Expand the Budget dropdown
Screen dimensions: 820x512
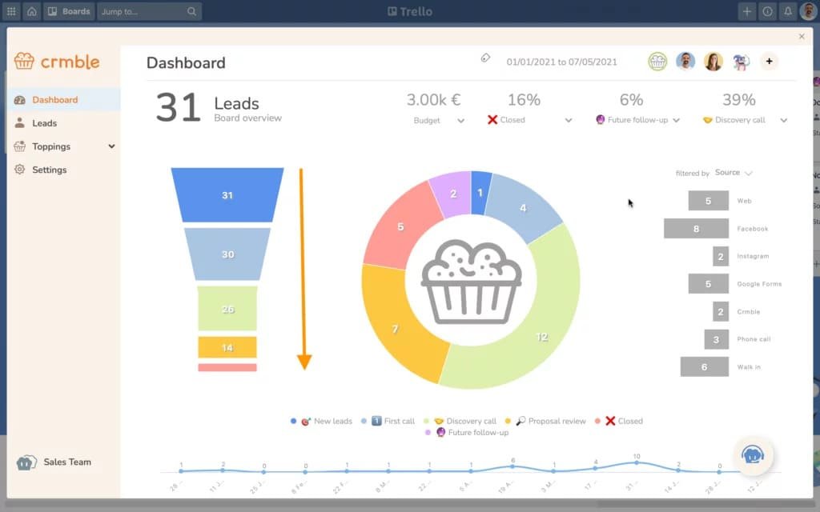pos(462,120)
